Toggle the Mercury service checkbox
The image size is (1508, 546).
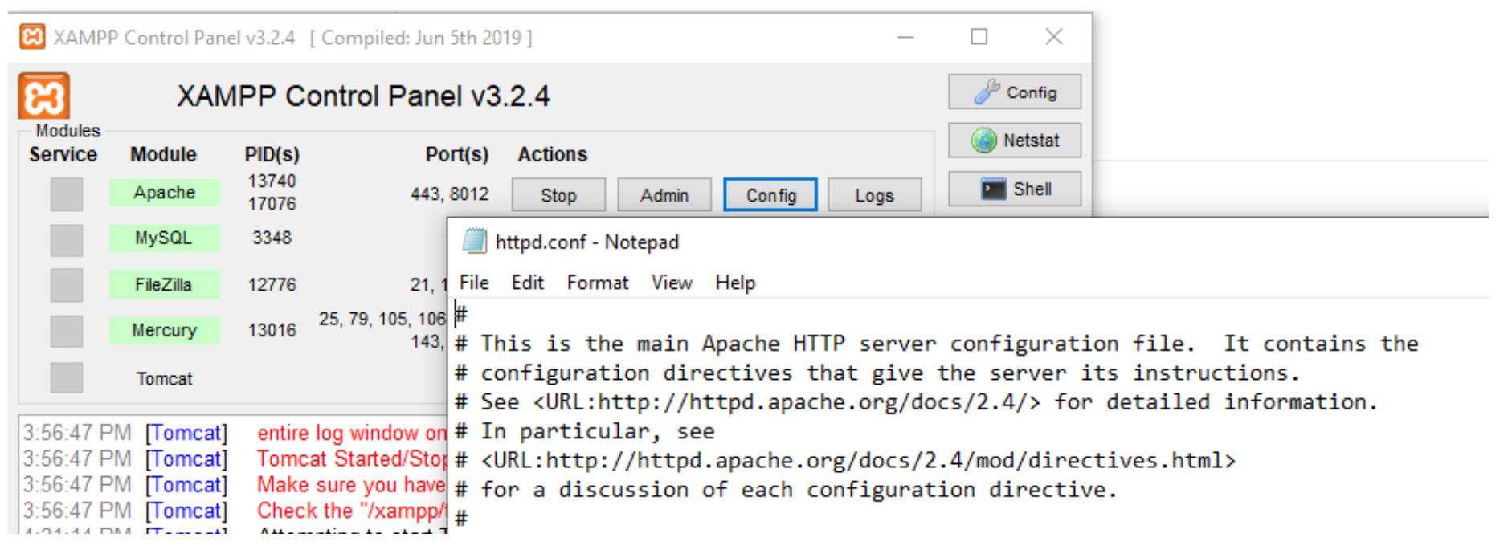tap(67, 331)
